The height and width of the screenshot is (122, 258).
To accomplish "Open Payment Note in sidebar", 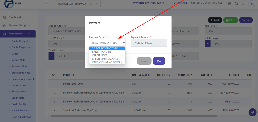I will click(x=19, y=66).
